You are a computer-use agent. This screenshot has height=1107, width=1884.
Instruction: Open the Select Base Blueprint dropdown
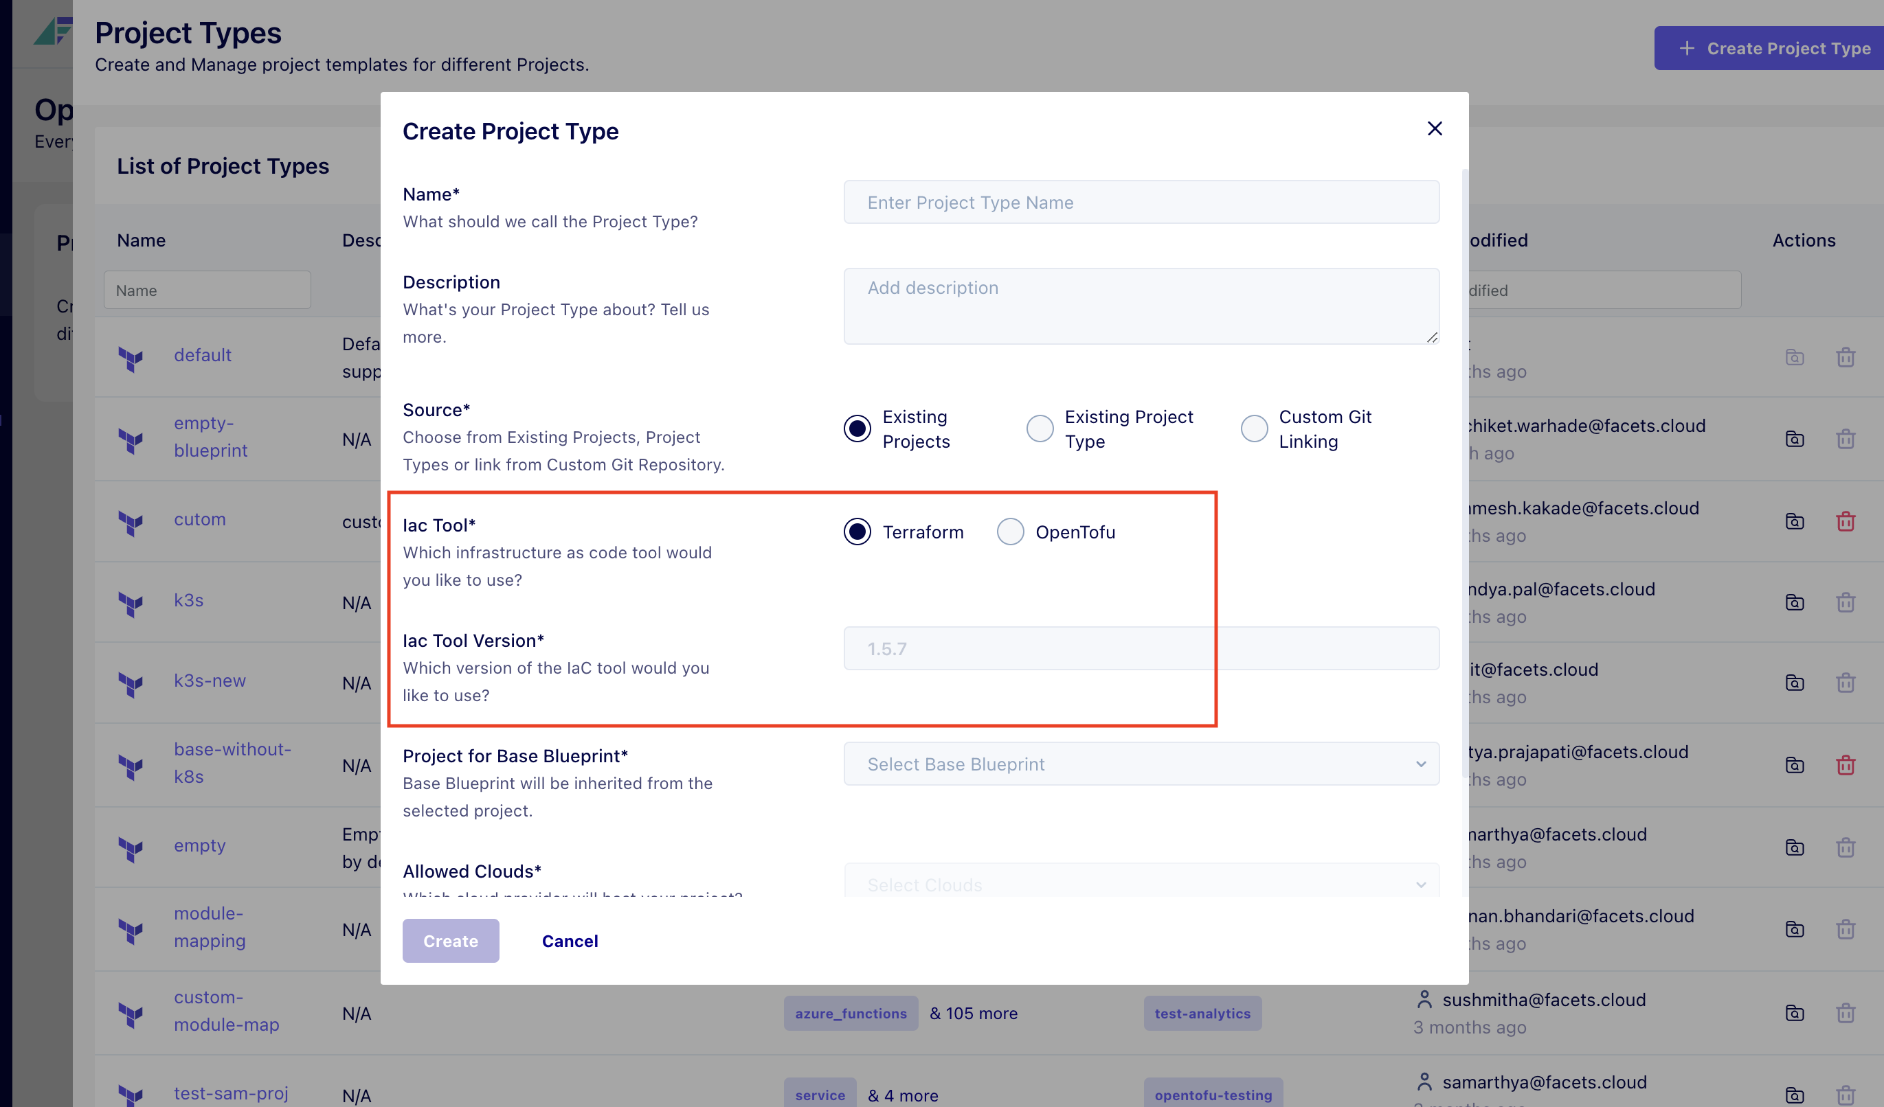[x=1141, y=764]
